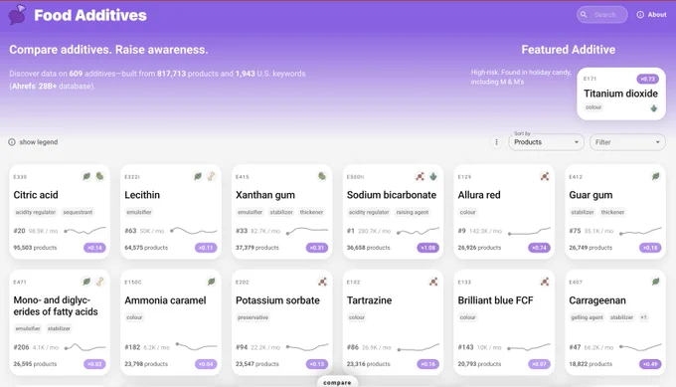Click the +0.73 badge on Titanium dioxide
This screenshot has height=387, width=676.
point(647,79)
